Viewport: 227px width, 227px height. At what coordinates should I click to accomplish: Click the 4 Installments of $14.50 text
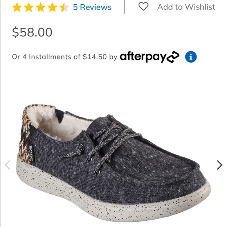65,57
